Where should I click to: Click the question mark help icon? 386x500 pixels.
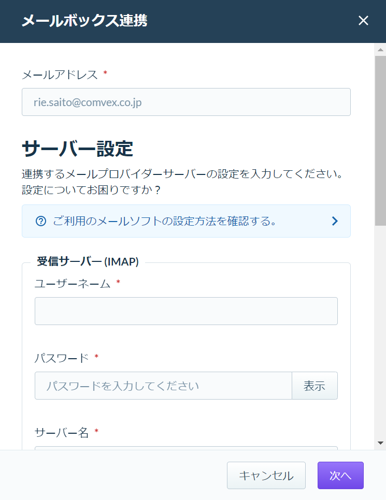tap(41, 221)
